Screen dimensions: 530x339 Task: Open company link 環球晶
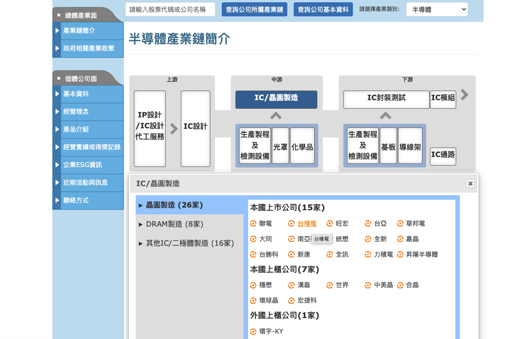pyautogui.click(x=269, y=300)
